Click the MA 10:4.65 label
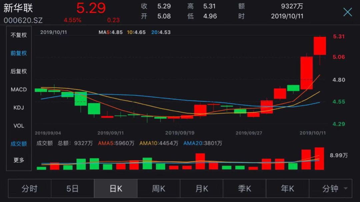 136,32
